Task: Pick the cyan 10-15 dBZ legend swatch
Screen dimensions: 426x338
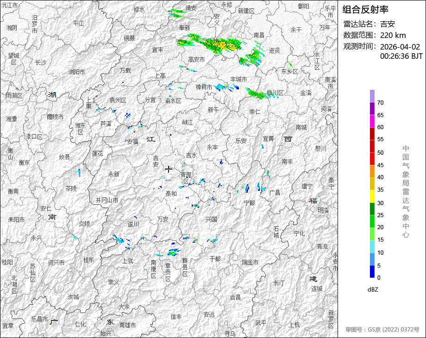Action: (372, 246)
